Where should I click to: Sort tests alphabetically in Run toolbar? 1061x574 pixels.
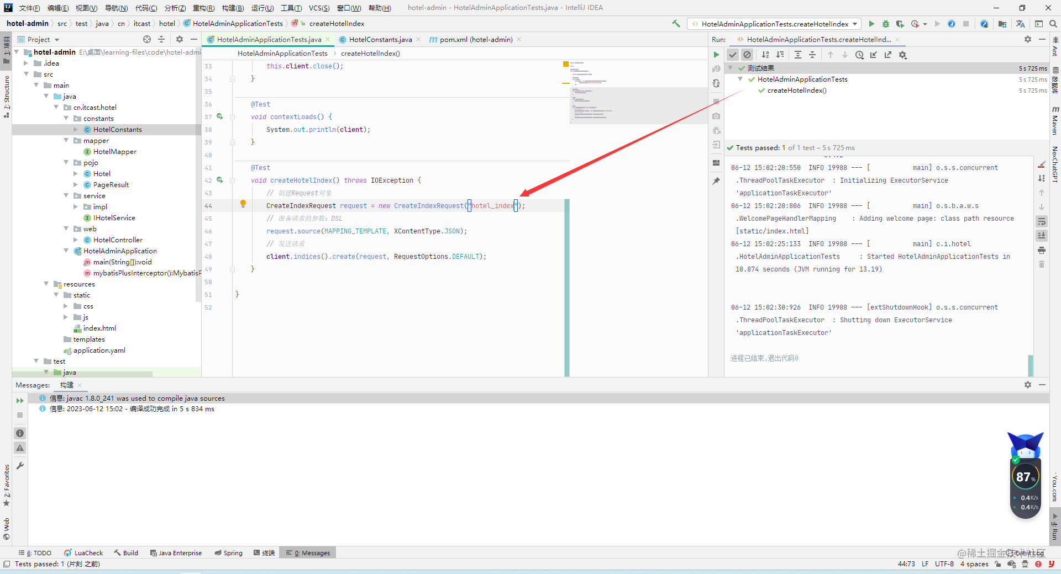(765, 55)
